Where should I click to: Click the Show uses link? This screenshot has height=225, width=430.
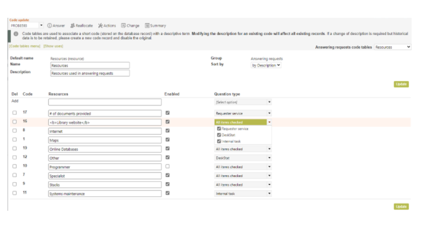53,46
